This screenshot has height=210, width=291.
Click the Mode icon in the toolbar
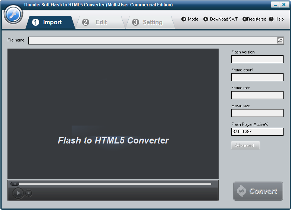pos(184,19)
